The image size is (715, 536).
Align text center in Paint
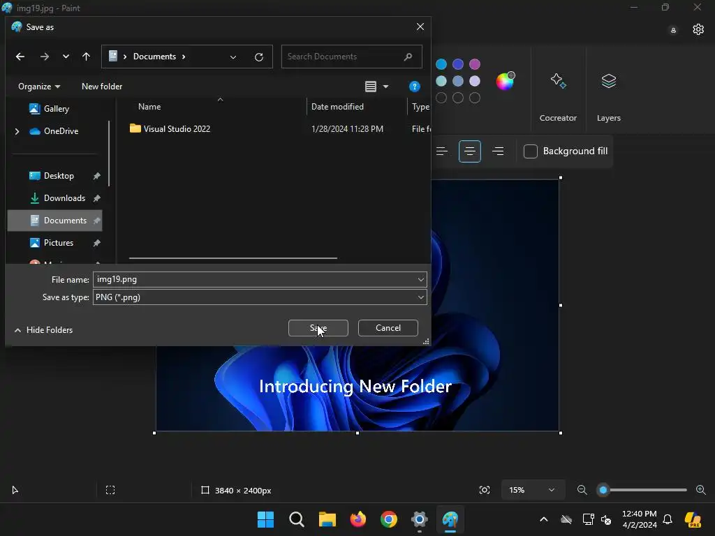470,151
